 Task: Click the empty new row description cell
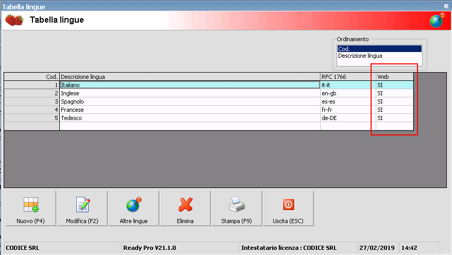click(x=190, y=126)
